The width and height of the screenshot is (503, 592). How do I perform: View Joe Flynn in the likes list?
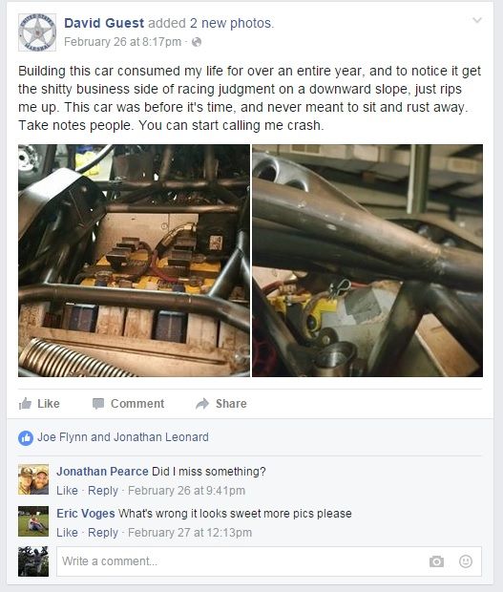pyautogui.click(x=62, y=437)
